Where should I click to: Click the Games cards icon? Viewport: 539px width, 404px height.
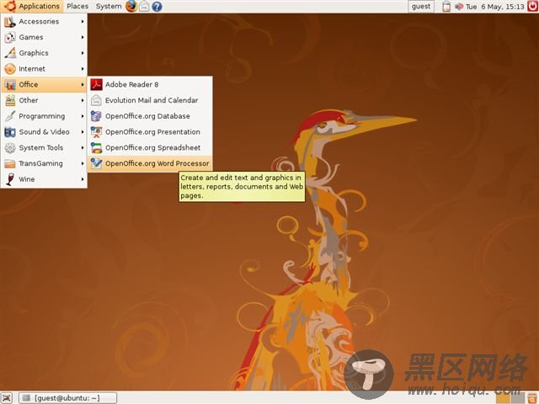click(10, 37)
